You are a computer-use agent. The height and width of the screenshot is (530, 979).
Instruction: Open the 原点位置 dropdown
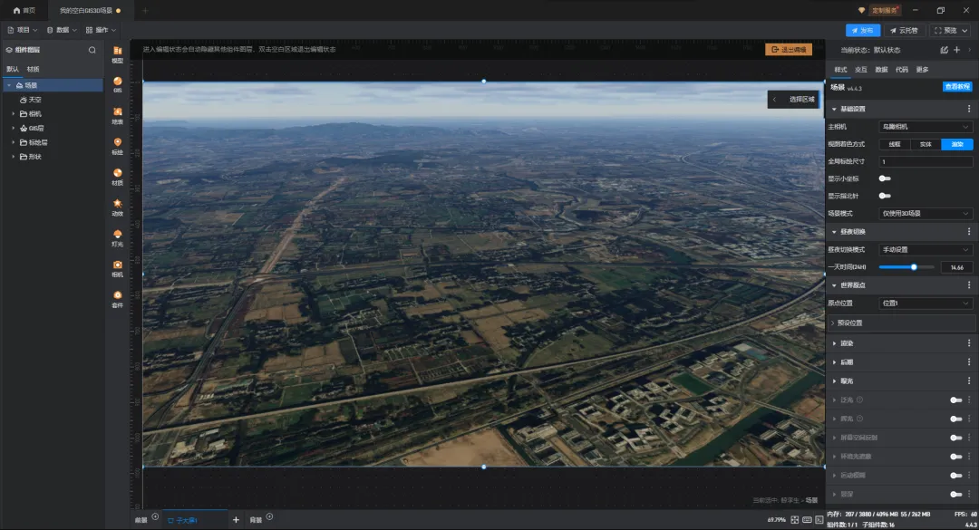(926, 304)
